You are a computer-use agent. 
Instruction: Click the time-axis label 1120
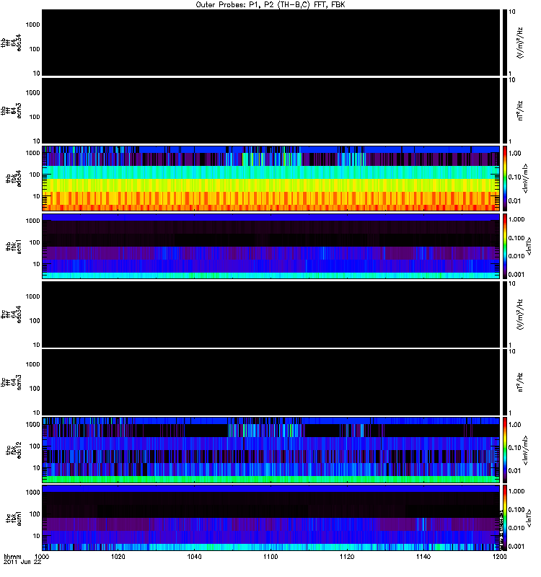(x=347, y=556)
